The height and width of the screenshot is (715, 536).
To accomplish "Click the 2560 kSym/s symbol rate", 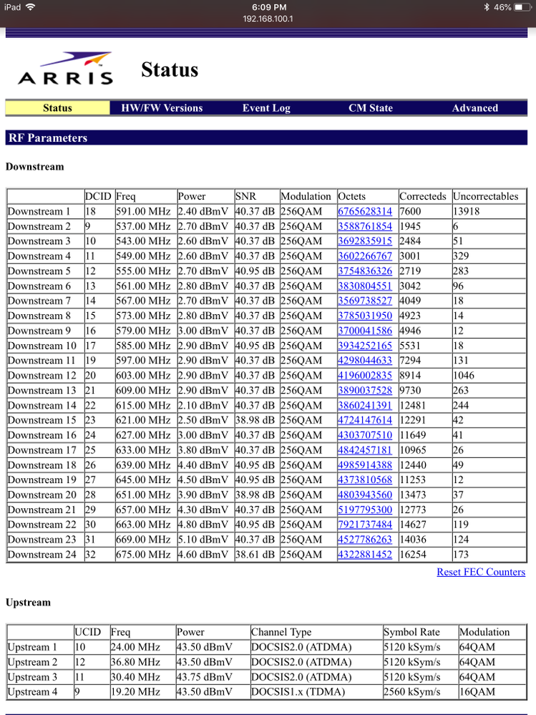I will pyautogui.click(x=412, y=692).
